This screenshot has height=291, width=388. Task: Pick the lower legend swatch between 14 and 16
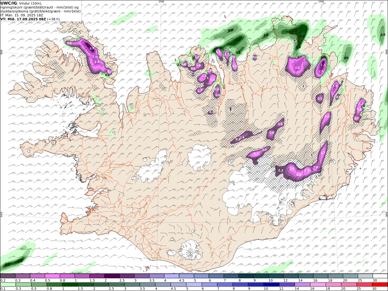click(303, 284)
